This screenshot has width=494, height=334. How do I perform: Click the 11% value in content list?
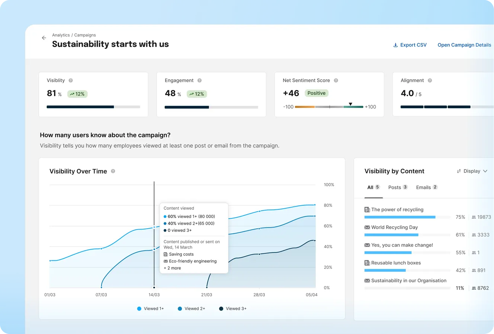click(460, 288)
